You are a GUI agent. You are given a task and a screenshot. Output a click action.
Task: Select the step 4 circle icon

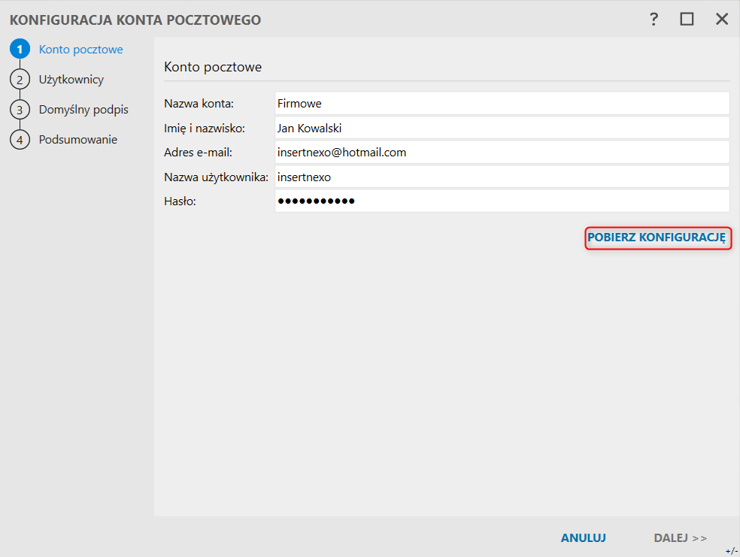20,140
